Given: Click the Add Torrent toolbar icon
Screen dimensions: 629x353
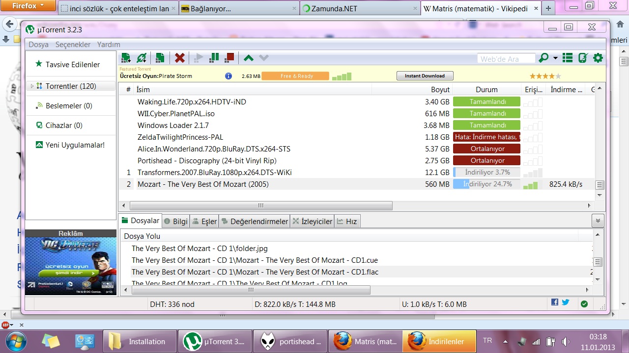Looking at the screenshot, I should coord(126,58).
